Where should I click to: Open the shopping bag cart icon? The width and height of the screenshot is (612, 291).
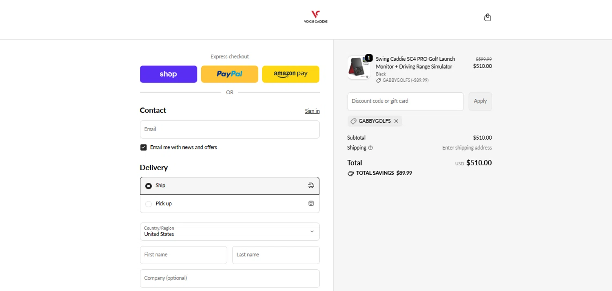488,18
